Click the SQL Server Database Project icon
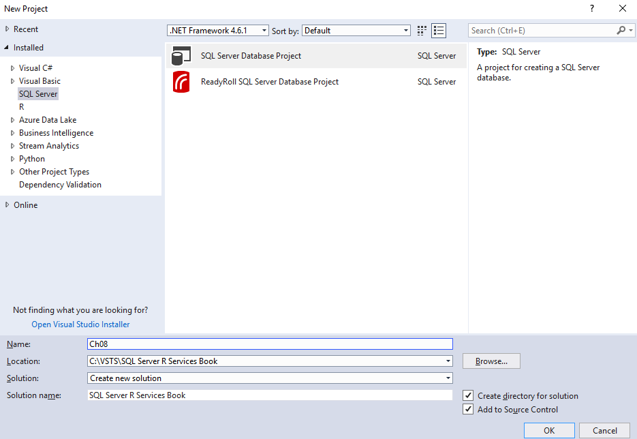 click(x=181, y=56)
